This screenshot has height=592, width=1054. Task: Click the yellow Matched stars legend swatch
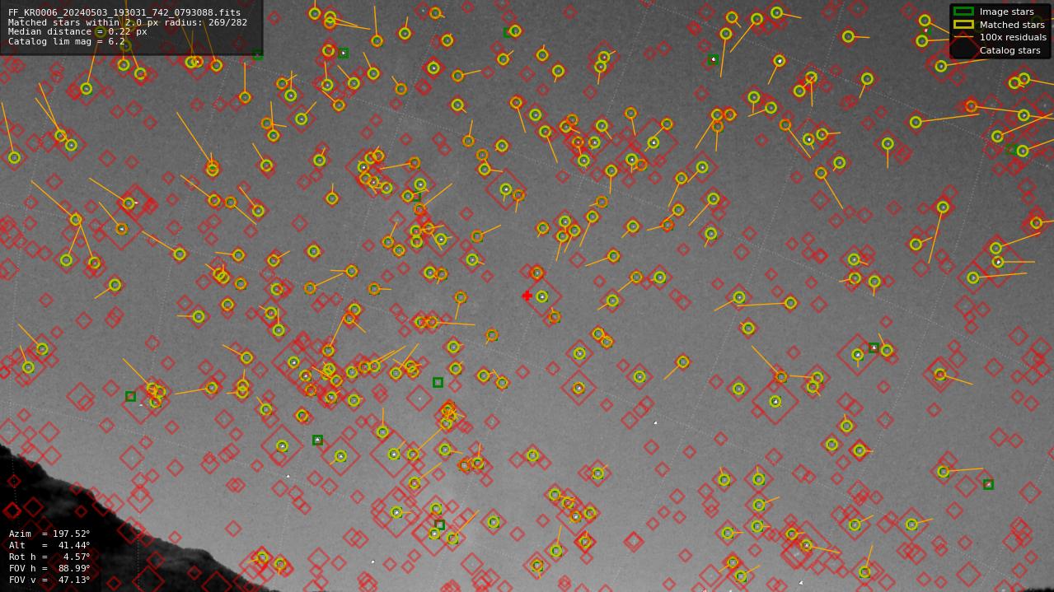coord(963,25)
